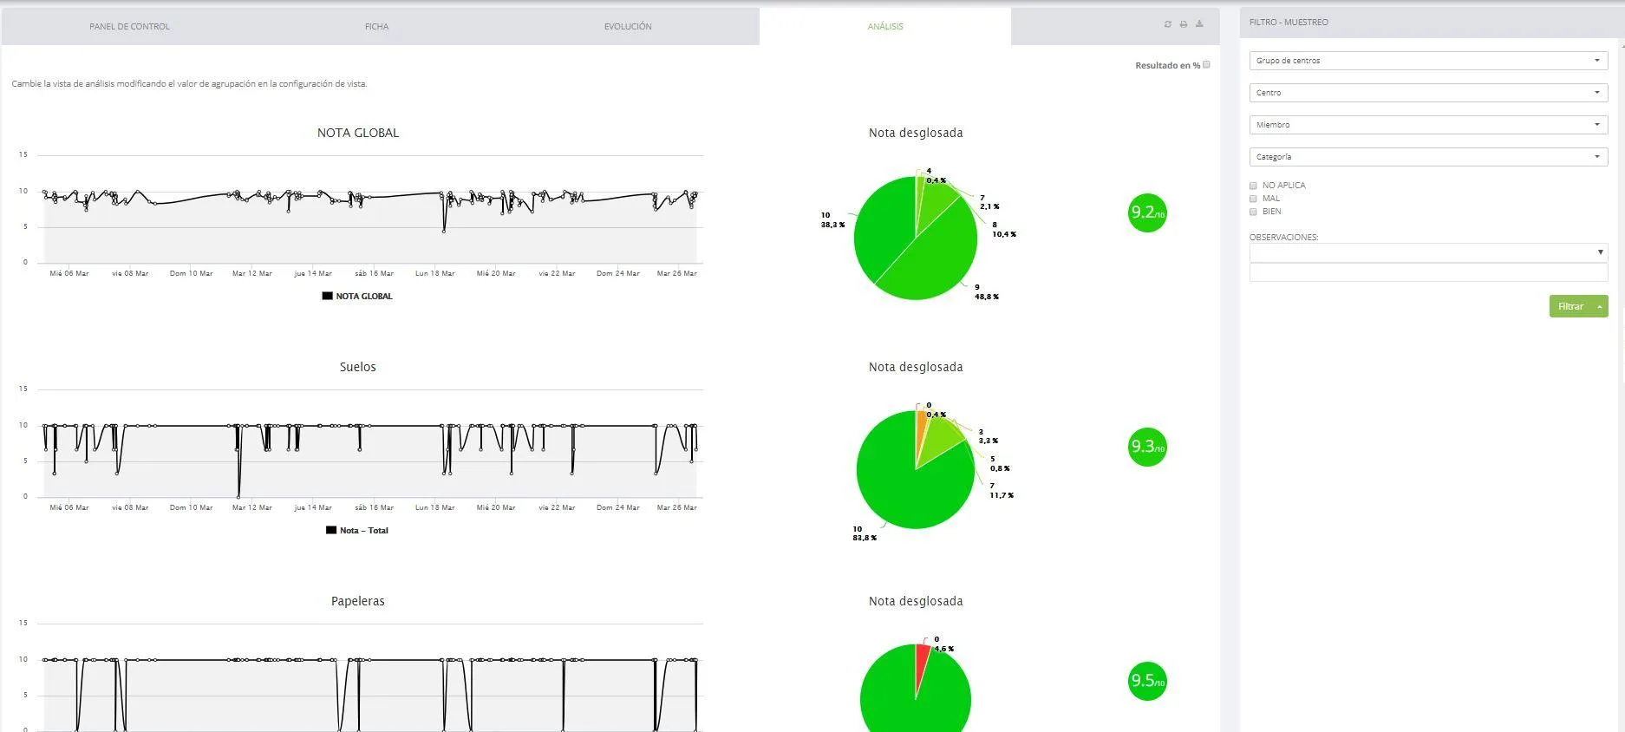This screenshot has height=732, width=1625.
Task: Click 'Mié 06 Mar' on the NOTA GLOBAL axis
Action: 69,273
